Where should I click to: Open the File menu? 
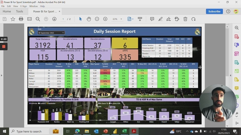[x=3, y=6]
